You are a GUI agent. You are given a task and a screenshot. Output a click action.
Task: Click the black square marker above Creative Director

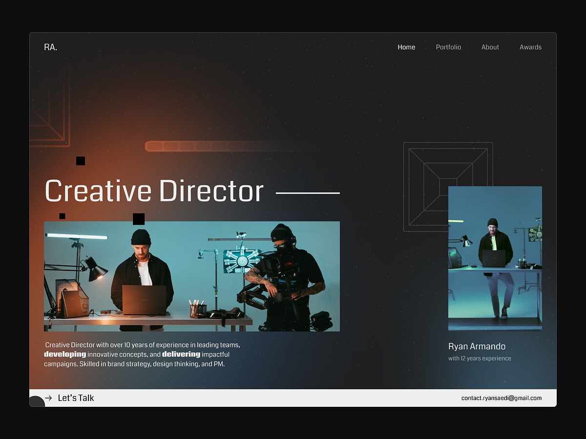[80, 160]
